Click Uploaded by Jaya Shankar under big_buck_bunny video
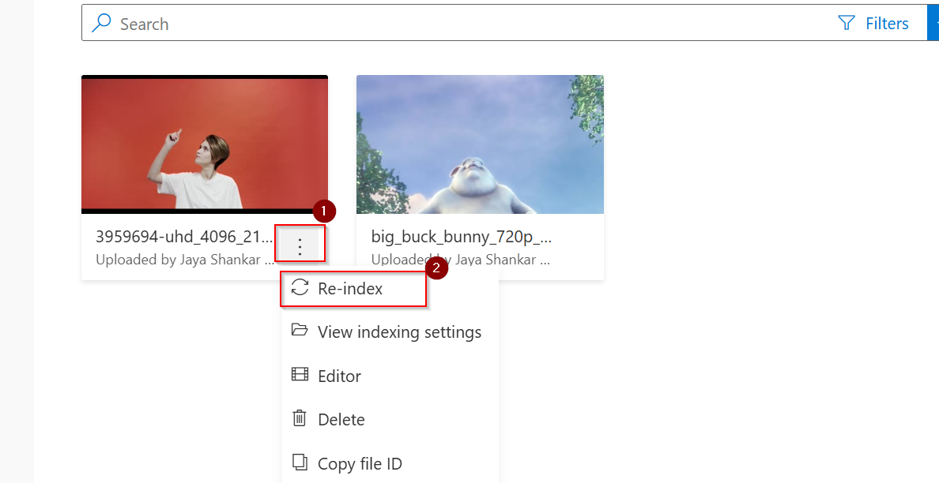939x483 pixels. (461, 260)
